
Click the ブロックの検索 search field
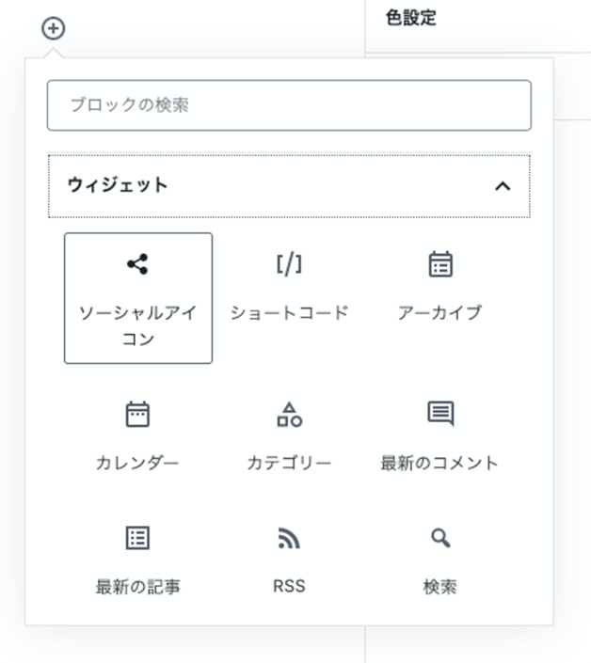point(289,105)
